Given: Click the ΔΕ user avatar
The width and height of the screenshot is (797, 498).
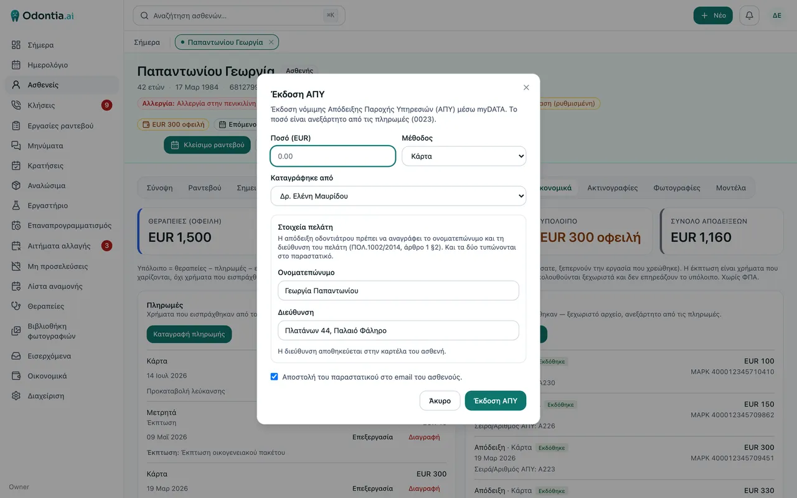Looking at the screenshot, I should click(777, 16).
